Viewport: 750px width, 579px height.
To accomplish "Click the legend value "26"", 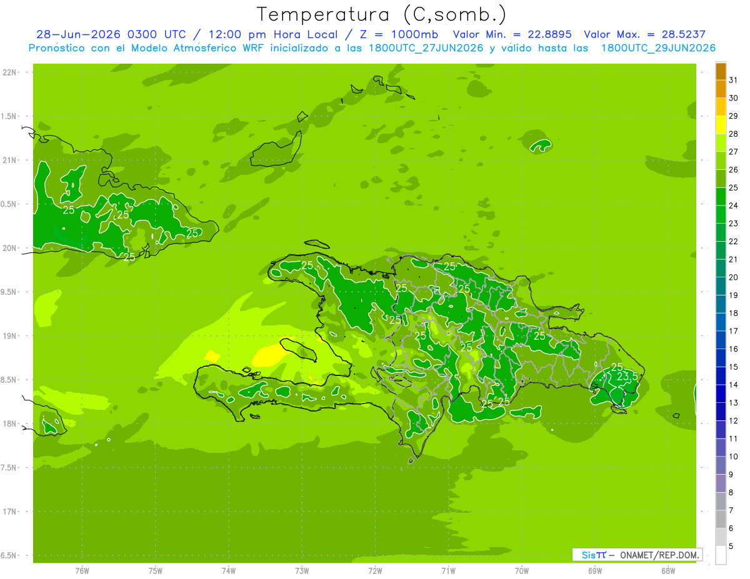I will pos(734,169).
